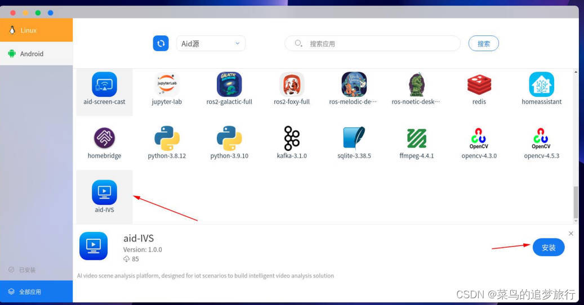
Task: Select the python-3.8.12 app icon
Action: [167, 138]
